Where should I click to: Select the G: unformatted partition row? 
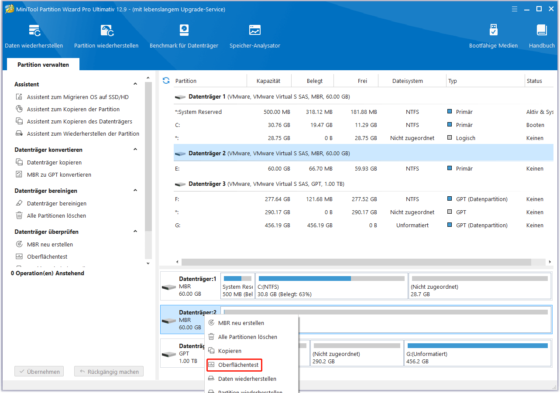pyautogui.click(x=363, y=226)
